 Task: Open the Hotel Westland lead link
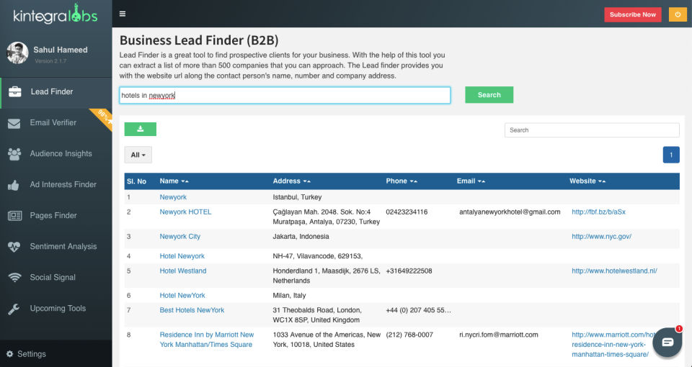(x=183, y=271)
